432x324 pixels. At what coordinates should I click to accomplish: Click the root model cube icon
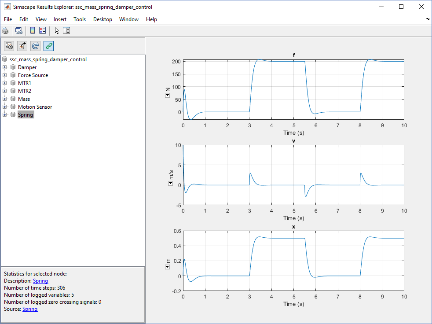pyautogui.click(x=5, y=59)
